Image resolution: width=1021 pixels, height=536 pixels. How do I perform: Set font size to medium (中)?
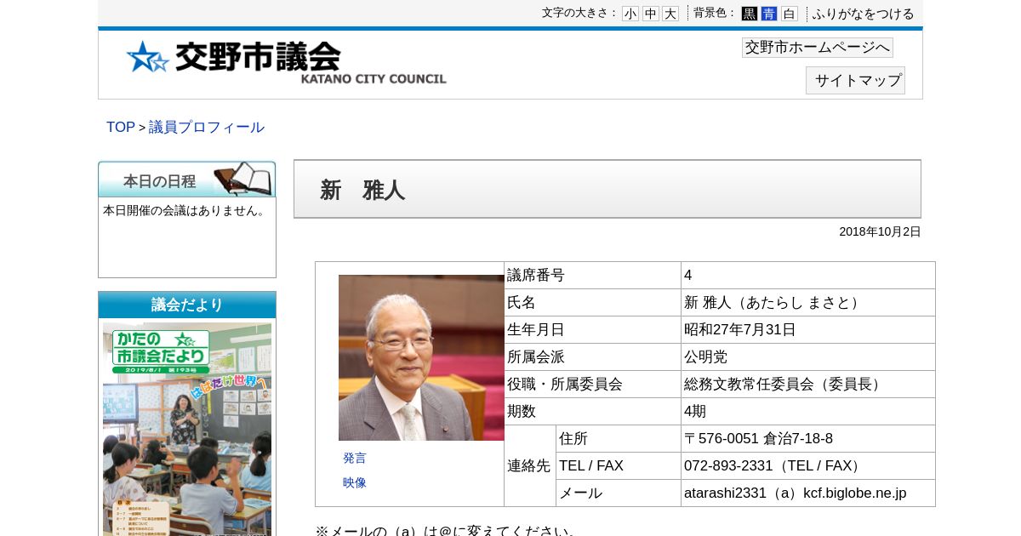(x=650, y=14)
